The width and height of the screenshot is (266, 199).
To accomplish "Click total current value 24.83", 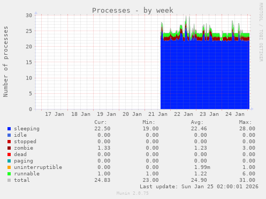I will [x=102, y=180].
